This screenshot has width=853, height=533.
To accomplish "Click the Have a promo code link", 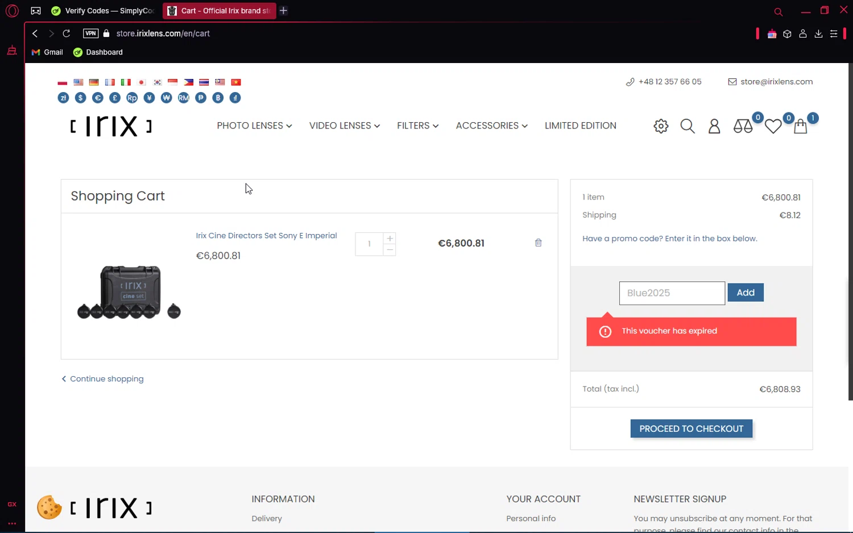I will 670,239.
